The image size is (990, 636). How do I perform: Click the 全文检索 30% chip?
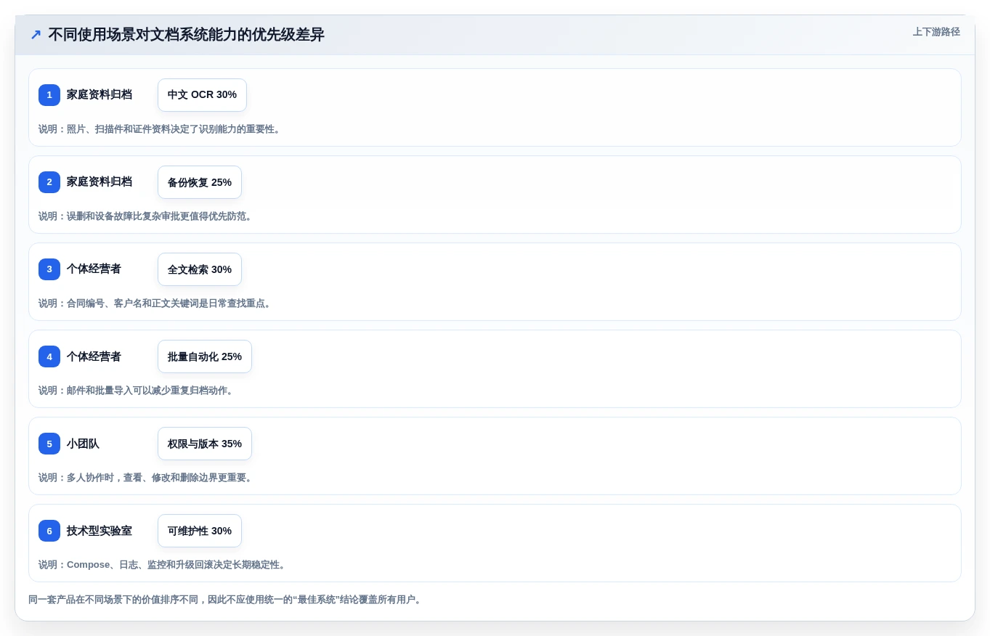[x=200, y=269]
